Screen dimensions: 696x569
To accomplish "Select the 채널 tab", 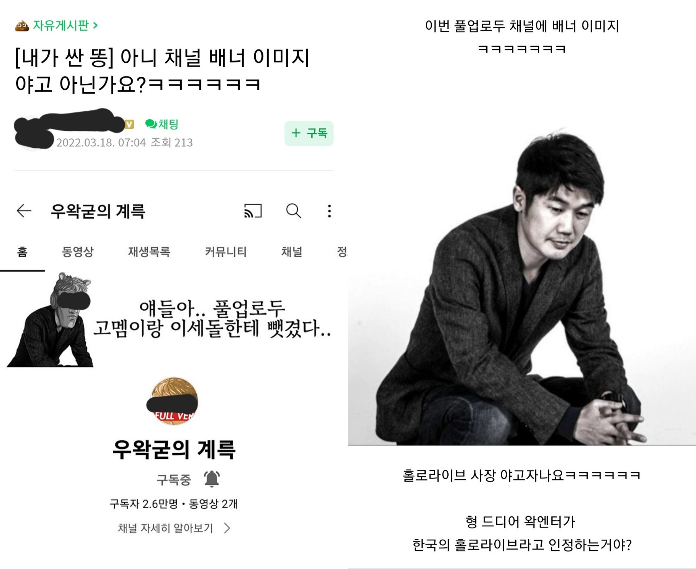I will point(292,252).
